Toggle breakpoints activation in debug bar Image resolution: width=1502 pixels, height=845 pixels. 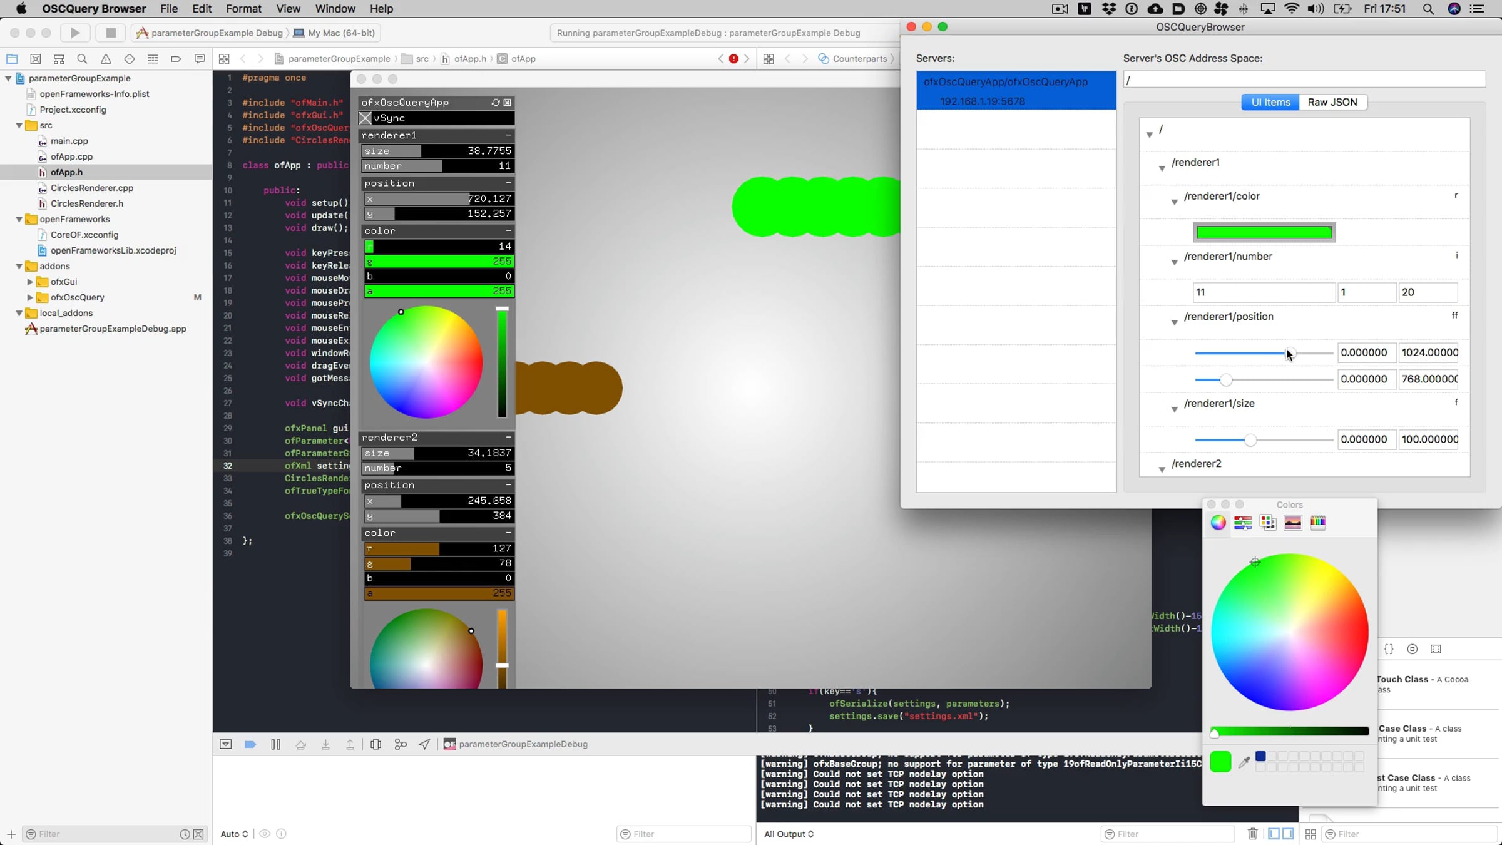click(250, 744)
